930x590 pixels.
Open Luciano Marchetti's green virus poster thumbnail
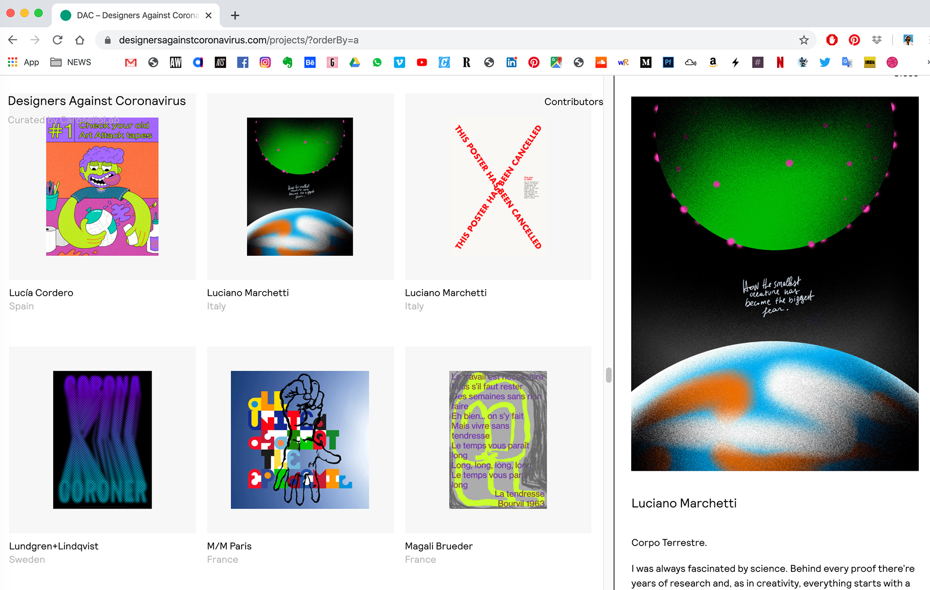[x=300, y=186]
